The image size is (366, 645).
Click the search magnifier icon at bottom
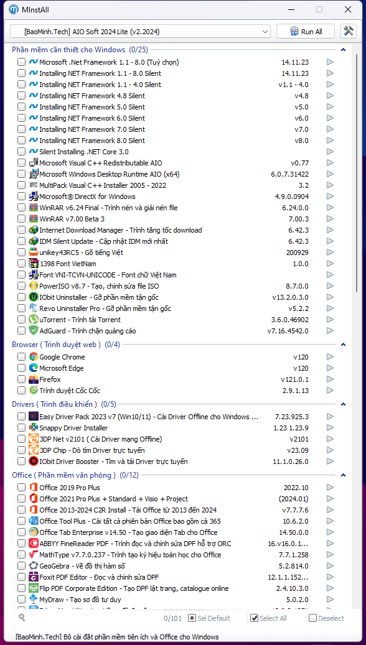tap(22, 618)
